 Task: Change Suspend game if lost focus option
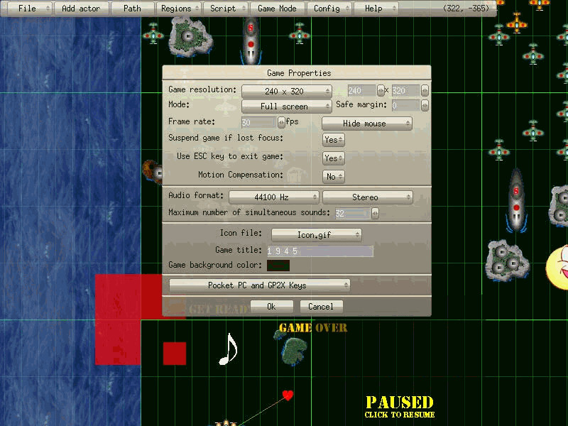point(333,140)
